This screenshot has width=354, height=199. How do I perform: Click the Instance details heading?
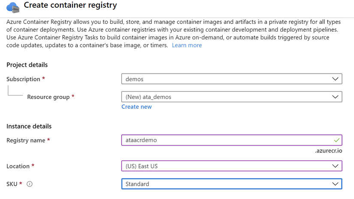pyautogui.click(x=29, y=126)
